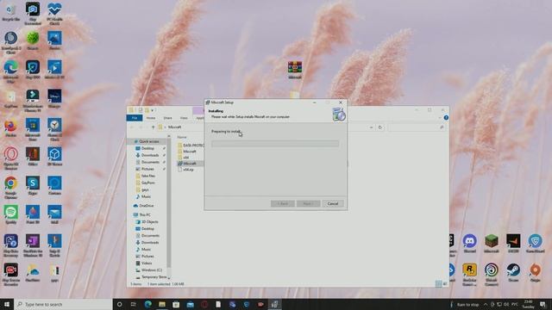This screenshot has height=310, width=552.
Task: Open WinRAR archive icon on desktop
Action: [295, 70]
